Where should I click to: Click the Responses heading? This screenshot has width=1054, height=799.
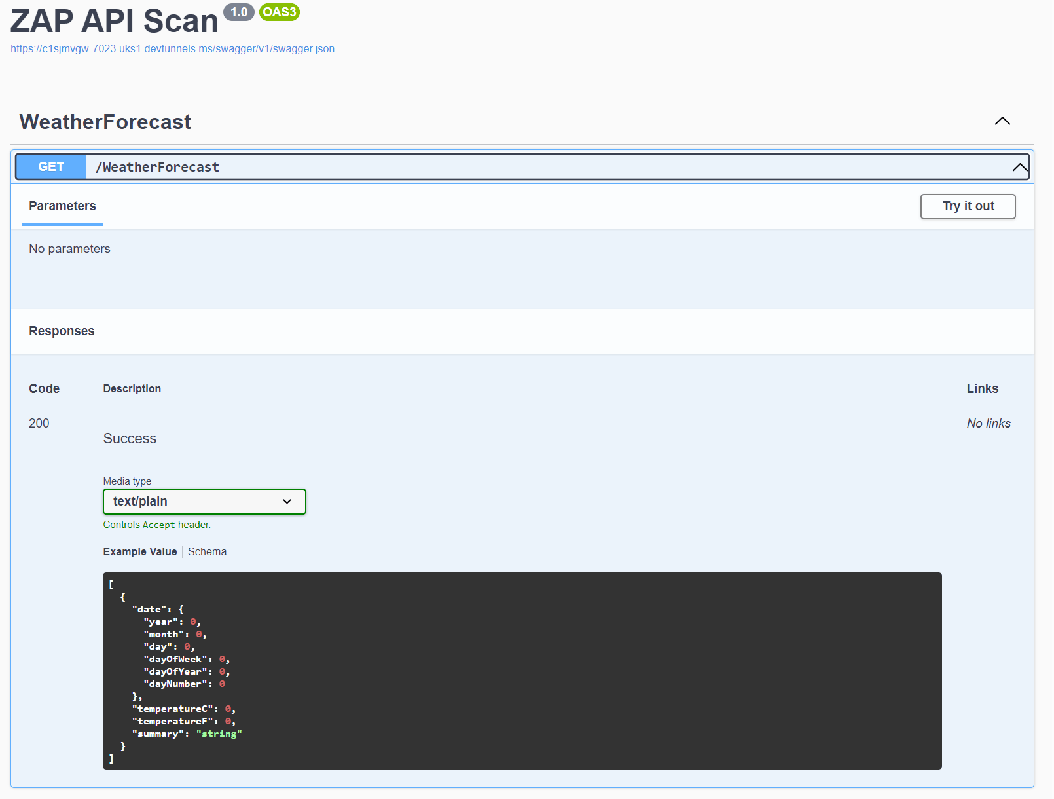click(x=62, y=331)
